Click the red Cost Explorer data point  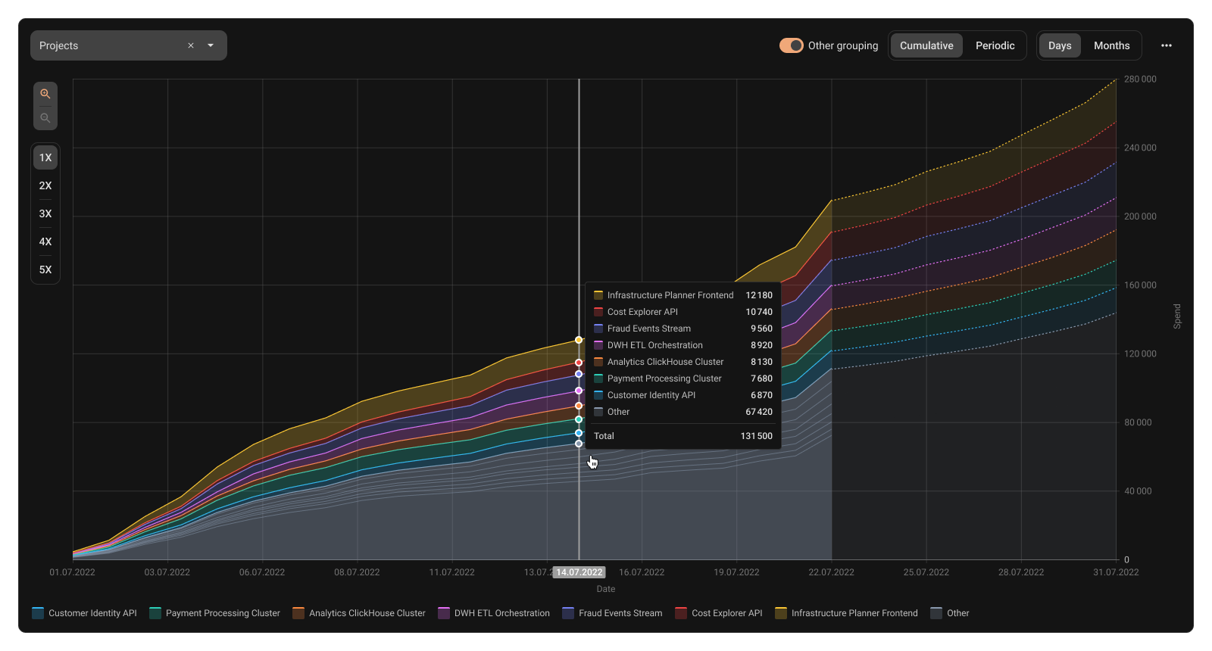point(579,363)
